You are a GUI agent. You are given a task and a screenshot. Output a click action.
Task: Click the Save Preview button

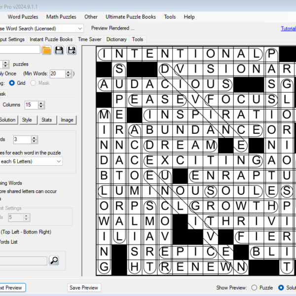tap(84, 288)
